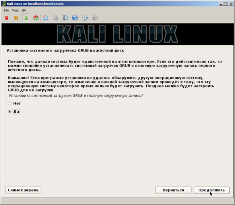Click the Kali Linux banner image
Image resolution: width=235 pixels, height=205 pixels.
point(118,34)
